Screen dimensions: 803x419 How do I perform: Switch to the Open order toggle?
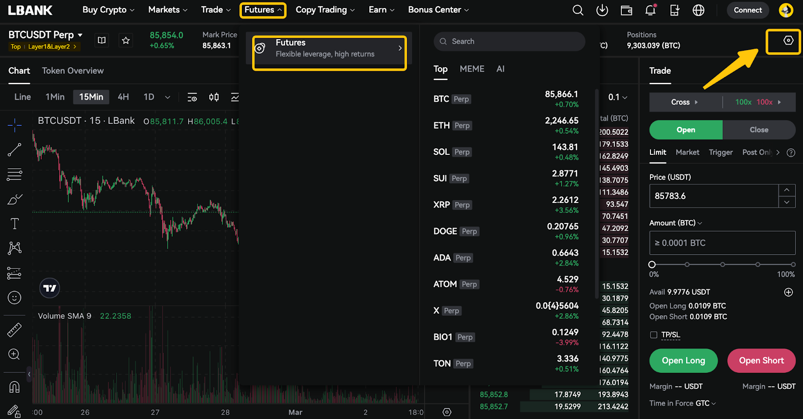point(686,130)
